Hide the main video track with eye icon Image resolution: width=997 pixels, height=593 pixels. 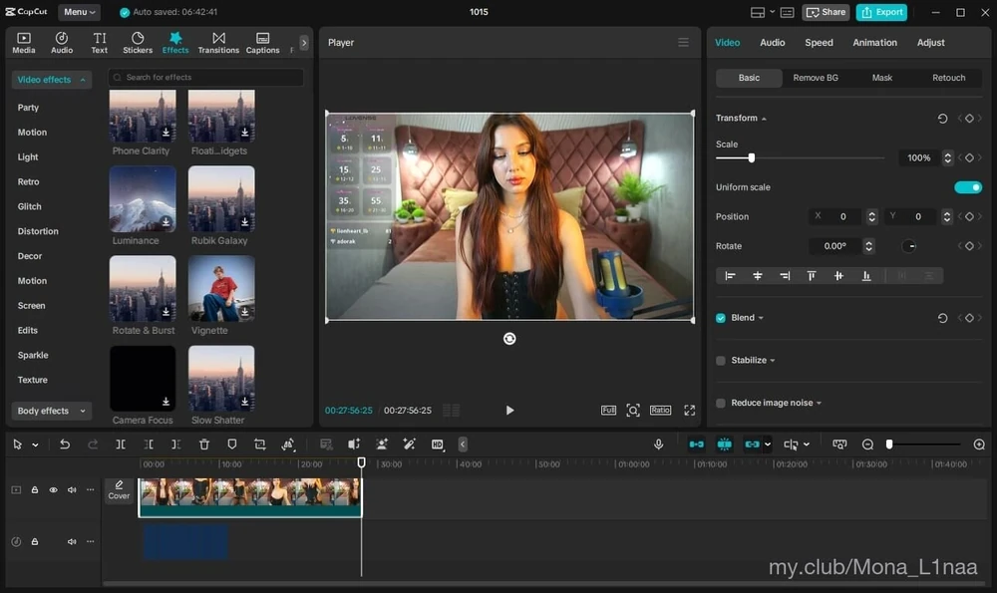point(54,490)
